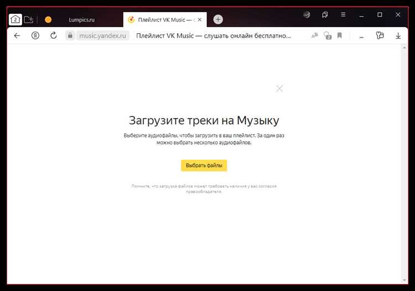Open the tab overview showing 2 tabs
The width and height of the screenshot is (415, 291).
15,19
